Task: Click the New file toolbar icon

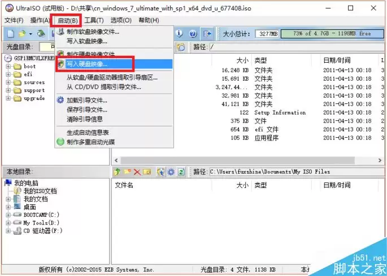Action: point(10,33)
